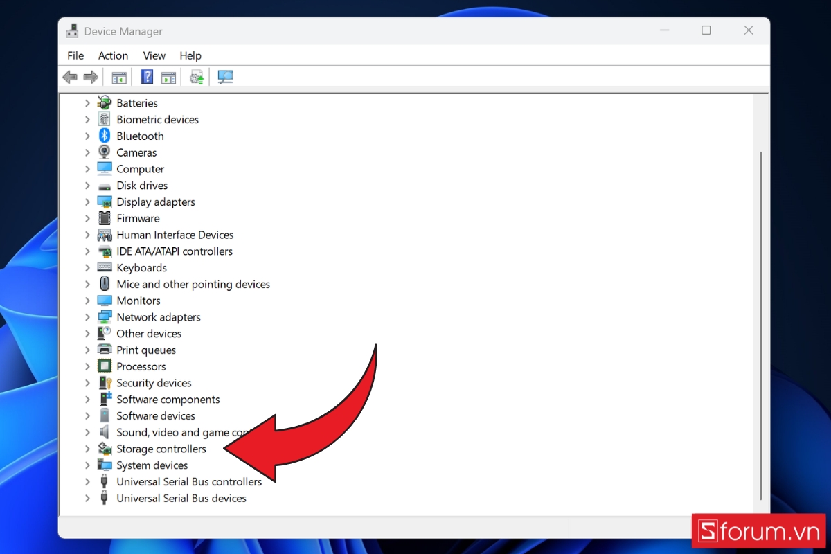831x554 pixels.
Task: Expand the Monitors category
Action: click(87, 301)
